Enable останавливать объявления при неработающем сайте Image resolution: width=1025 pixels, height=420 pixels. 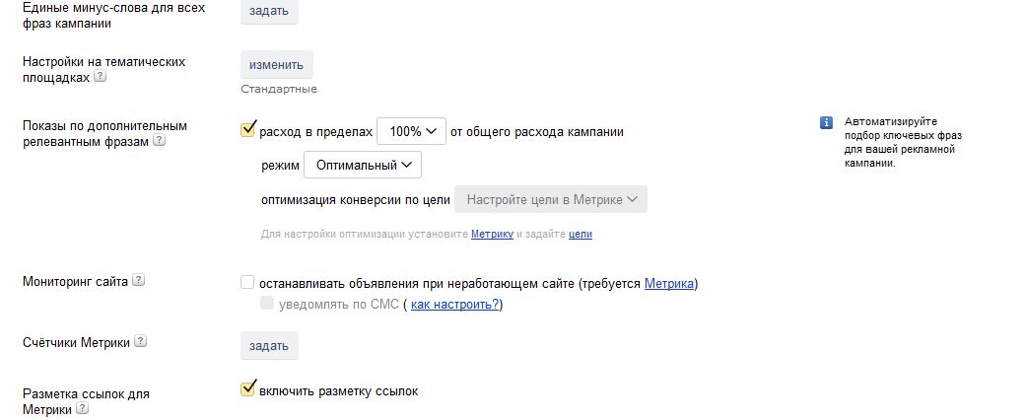(248, 284)
